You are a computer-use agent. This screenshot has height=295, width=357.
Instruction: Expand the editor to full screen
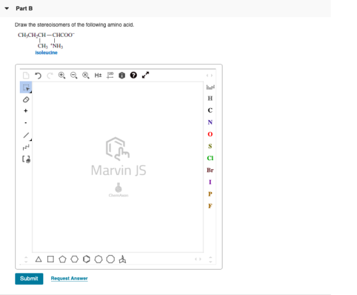click(145, 75)
